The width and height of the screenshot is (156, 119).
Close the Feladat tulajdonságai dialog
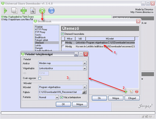(86, 54)
